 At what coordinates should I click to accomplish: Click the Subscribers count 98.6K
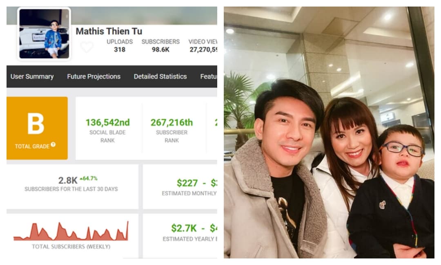(160, 49)
